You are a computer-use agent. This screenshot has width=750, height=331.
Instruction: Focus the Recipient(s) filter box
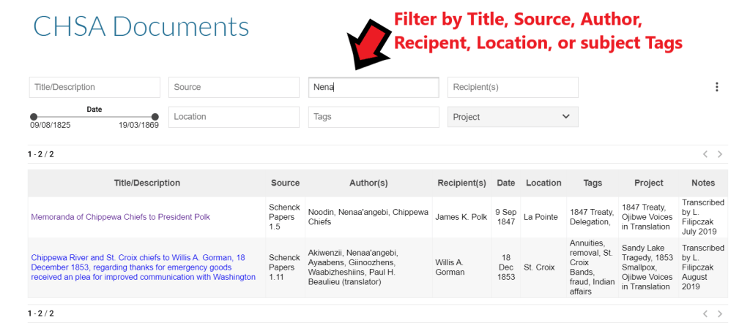point(512,88)
